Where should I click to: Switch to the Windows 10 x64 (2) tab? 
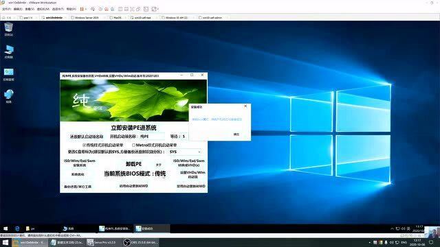[x=176, y=18]
